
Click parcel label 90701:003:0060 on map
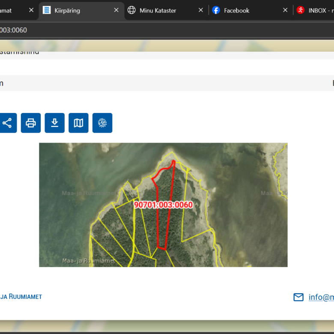163,205
